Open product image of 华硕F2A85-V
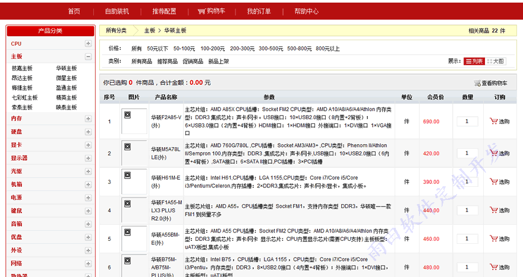Screen dimensions: 523x277 (x=134, y=122)
